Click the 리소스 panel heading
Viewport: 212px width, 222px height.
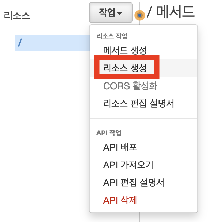pos(17,15)
